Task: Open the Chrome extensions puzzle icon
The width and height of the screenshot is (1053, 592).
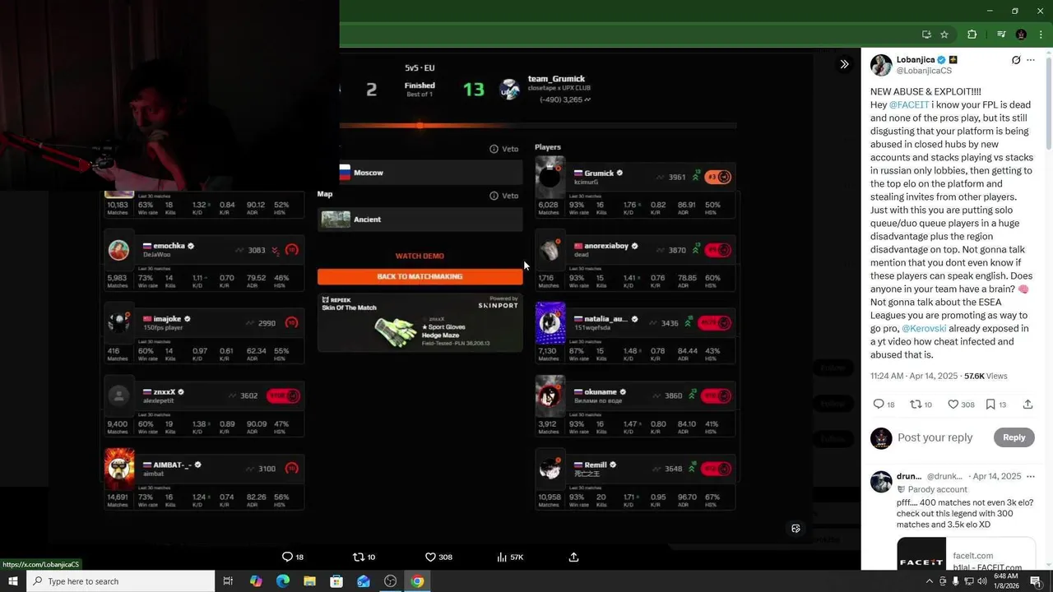Action: 972,35
